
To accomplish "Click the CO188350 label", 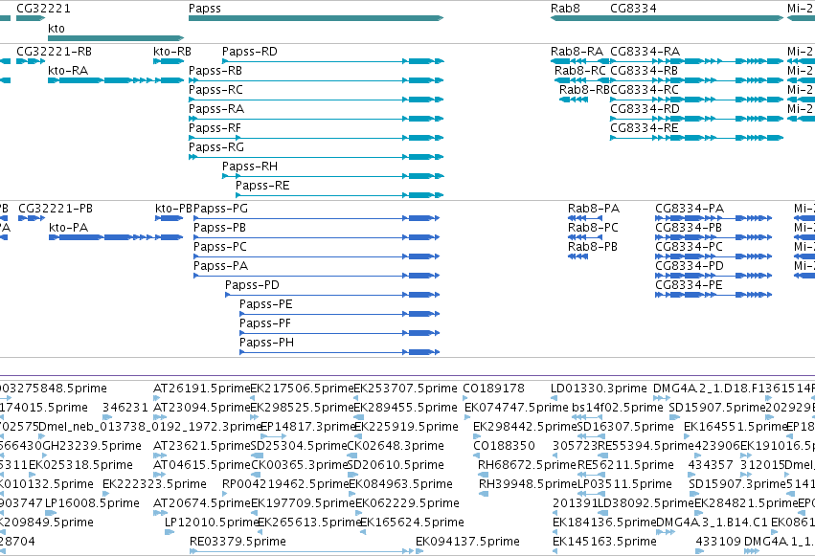I will tap(504, 447).
